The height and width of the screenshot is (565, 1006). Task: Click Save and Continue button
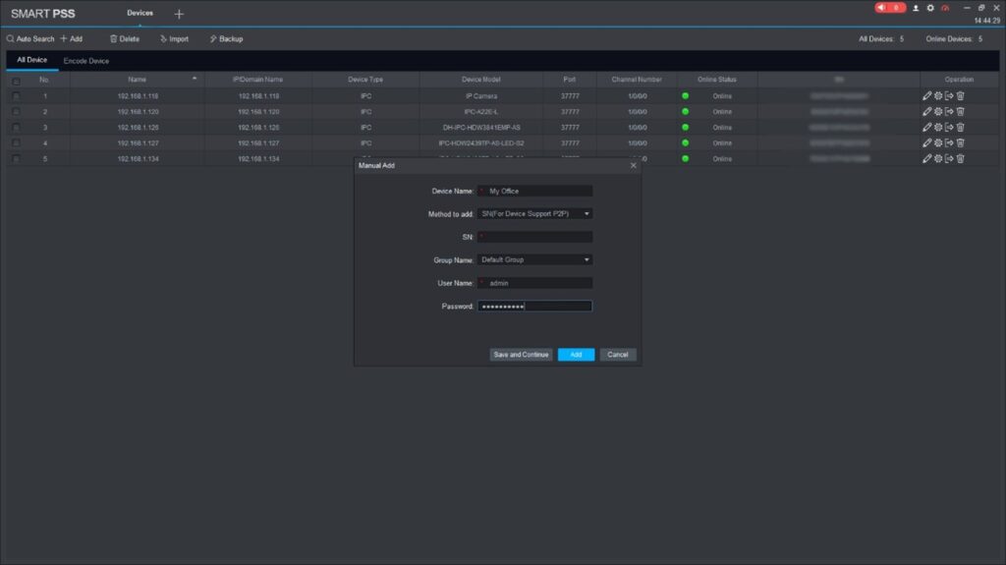coord(521,355)
